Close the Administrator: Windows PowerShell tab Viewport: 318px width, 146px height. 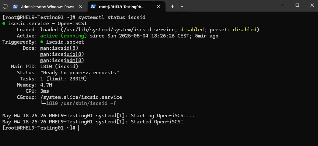click(80, 7)
